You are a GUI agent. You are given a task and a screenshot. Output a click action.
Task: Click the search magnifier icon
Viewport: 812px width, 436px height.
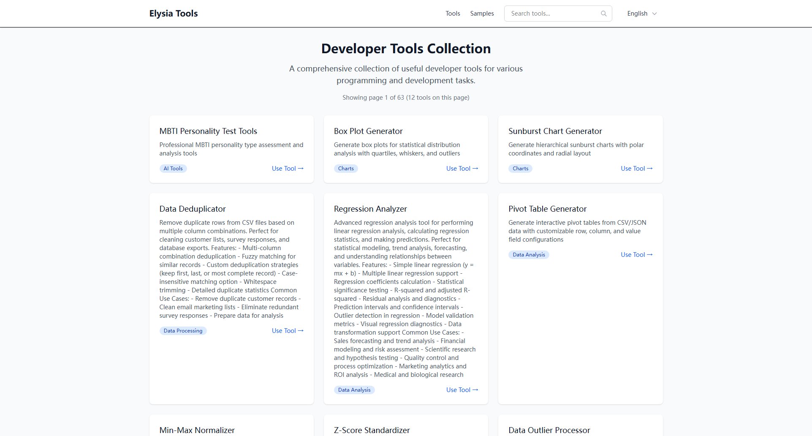pos(603,13)
